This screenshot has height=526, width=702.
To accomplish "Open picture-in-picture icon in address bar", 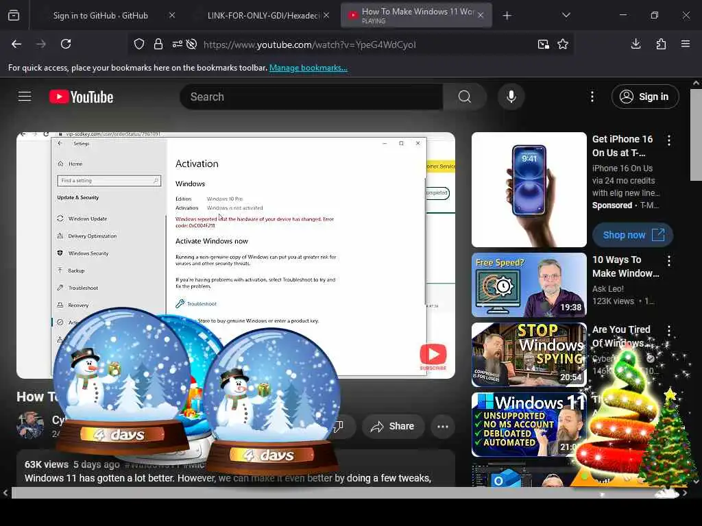I will pyautogui.click(x=544, y=45).
